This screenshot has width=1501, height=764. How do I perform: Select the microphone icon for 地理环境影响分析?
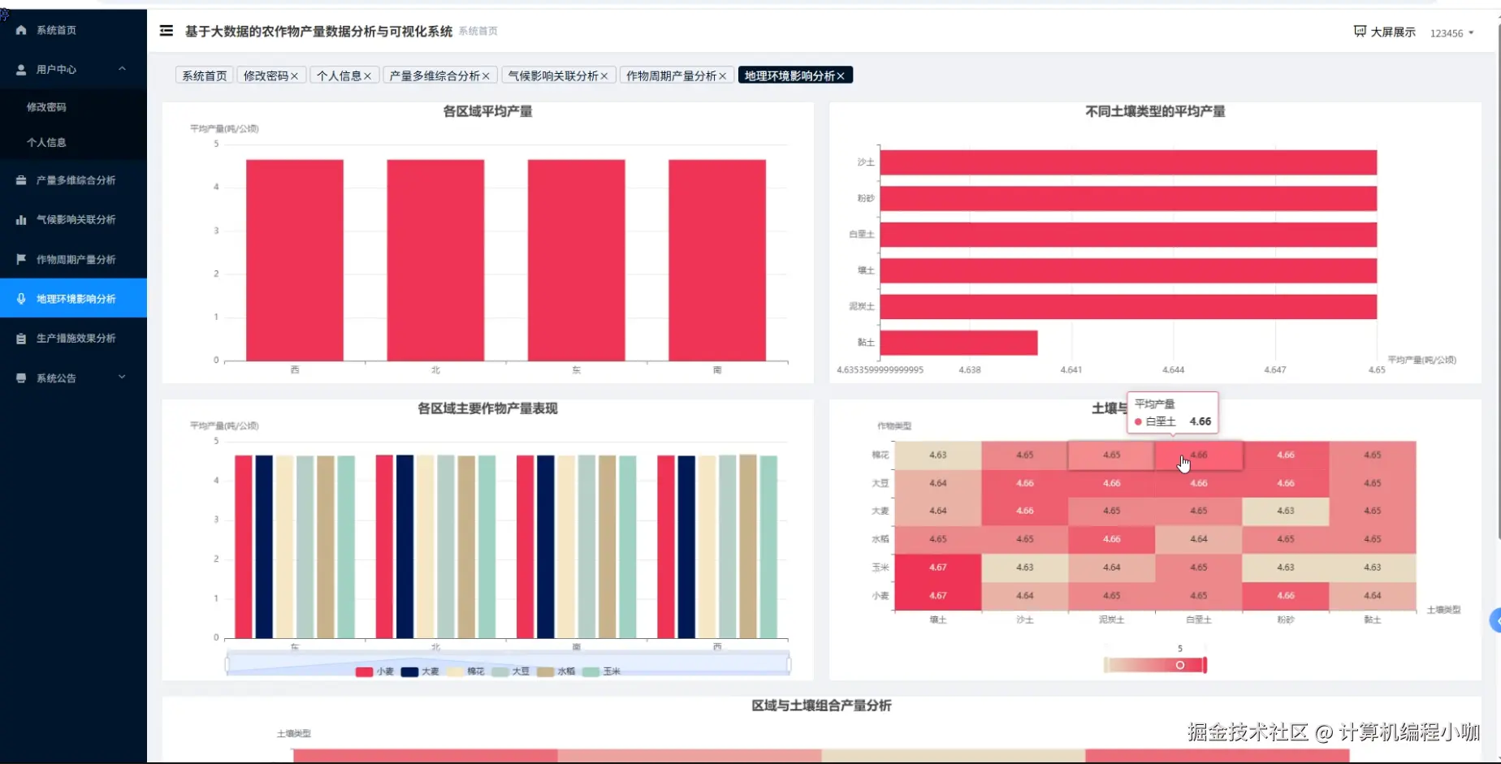click(x=22, y=298)
